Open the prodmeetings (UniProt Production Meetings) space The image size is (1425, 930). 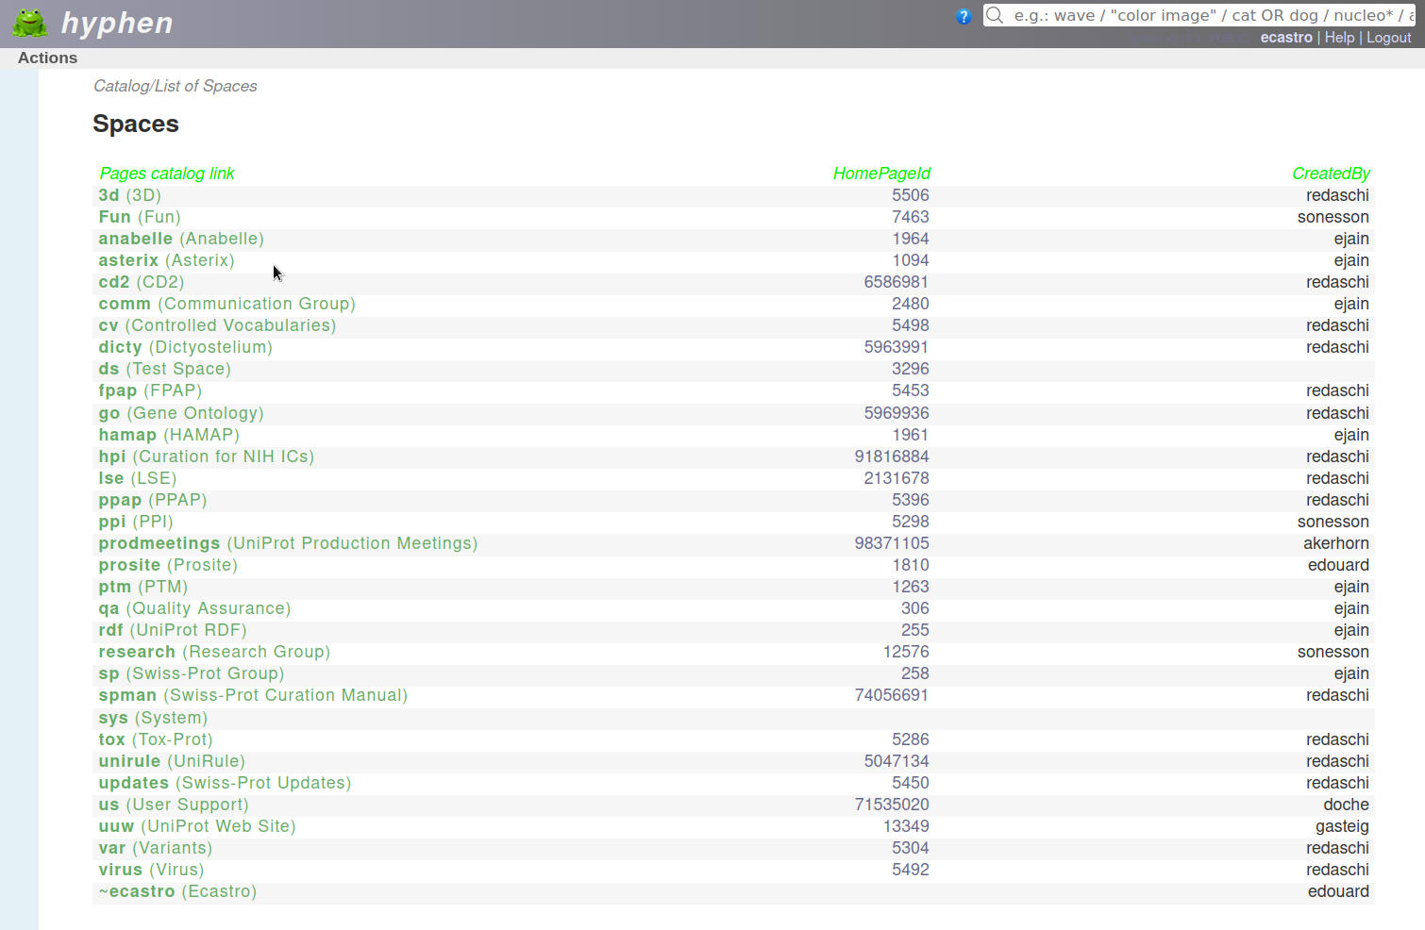click(x=288, y=543)
